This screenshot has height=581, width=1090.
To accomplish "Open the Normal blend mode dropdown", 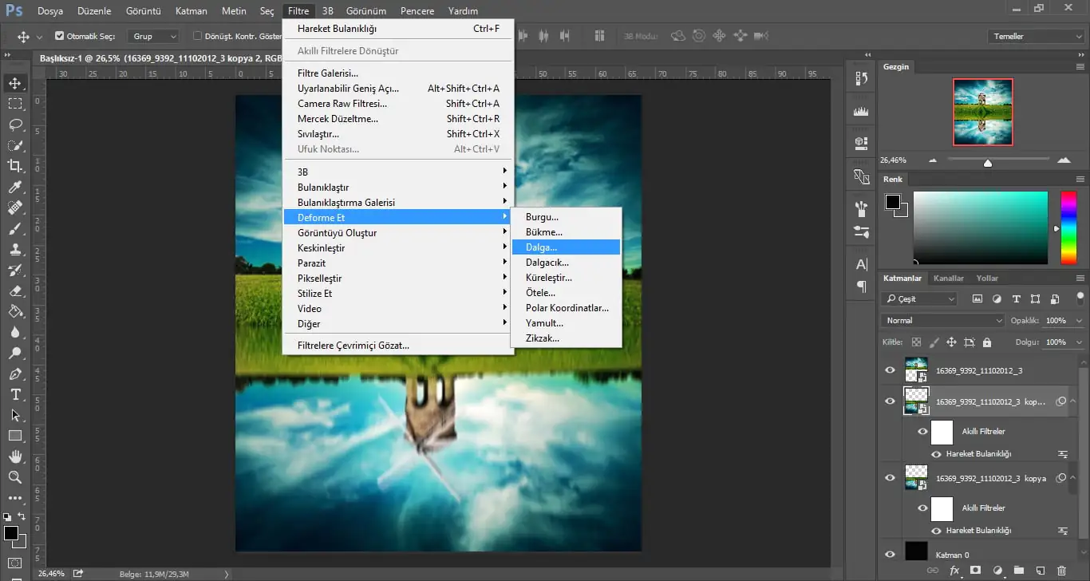I will (x=942, y=320).
